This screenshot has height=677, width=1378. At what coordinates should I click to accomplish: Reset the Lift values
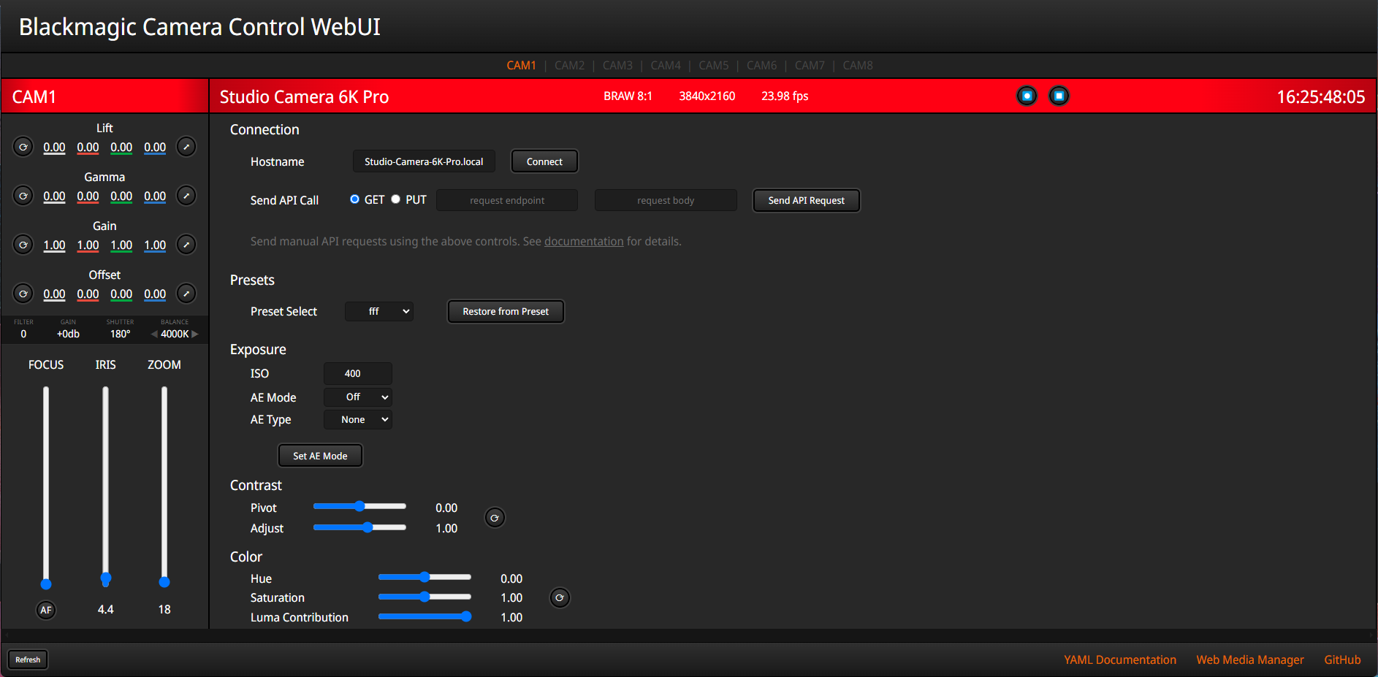click(23, 147)
